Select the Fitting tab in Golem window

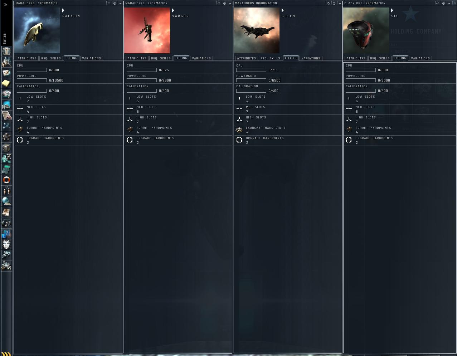coord(291,58)
